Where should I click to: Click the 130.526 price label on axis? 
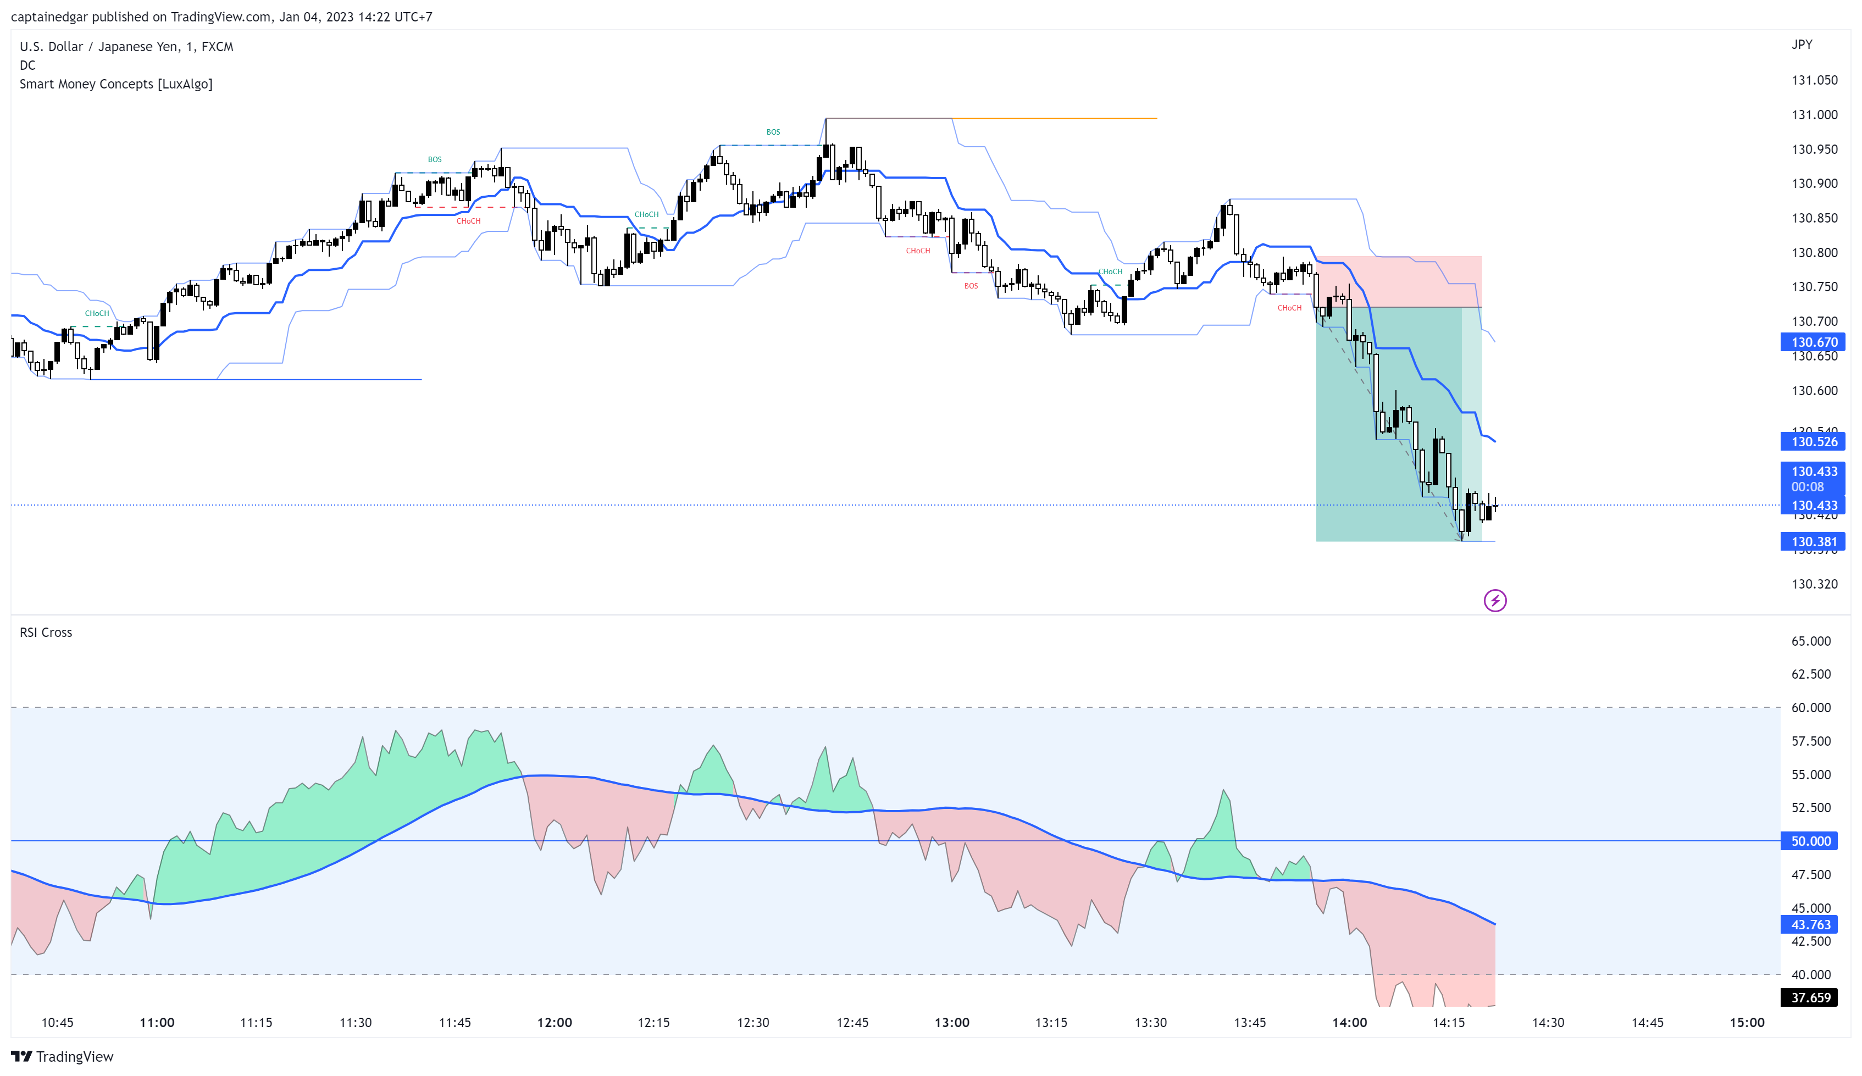[1813, 441]
